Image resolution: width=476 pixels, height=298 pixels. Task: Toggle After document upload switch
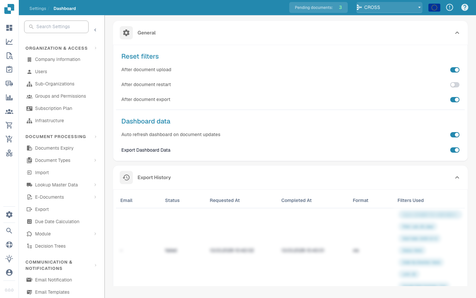[455, 70]
